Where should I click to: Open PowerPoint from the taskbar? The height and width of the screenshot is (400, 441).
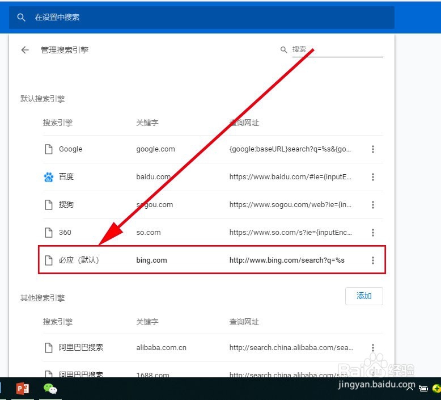click(x=23, y=389)
